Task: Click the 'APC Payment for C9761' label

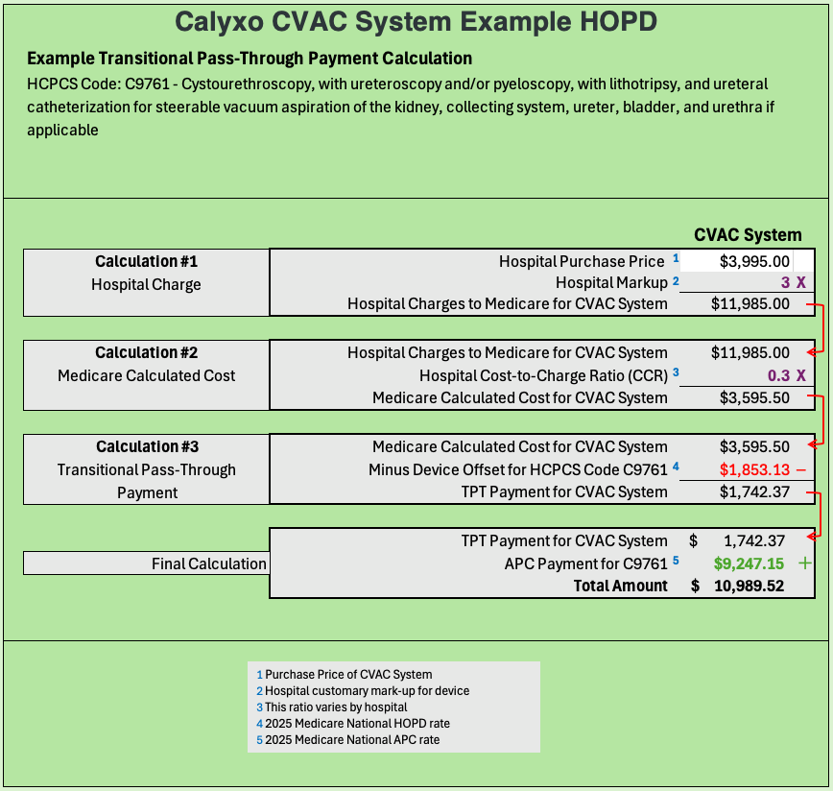Action: [585, 563]
